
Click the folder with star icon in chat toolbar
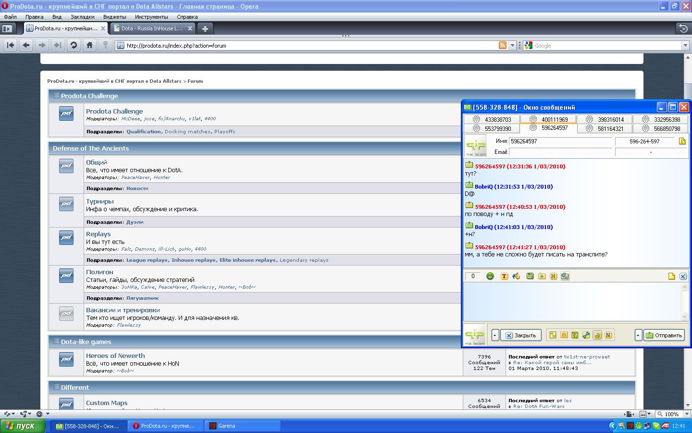coord(542,276)
